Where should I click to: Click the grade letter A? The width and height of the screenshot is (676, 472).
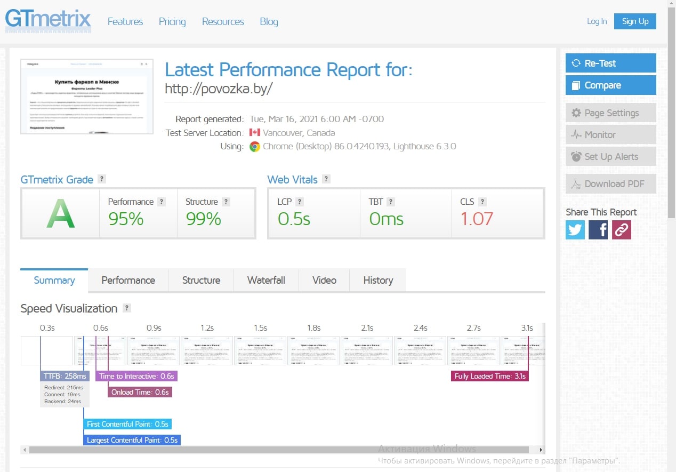pos(60,214)
